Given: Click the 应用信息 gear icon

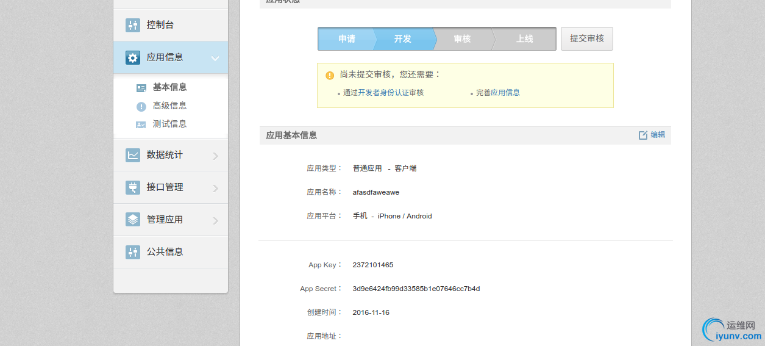Looking at the screenshot, I should pyautogui.click(x=133, y=57).
